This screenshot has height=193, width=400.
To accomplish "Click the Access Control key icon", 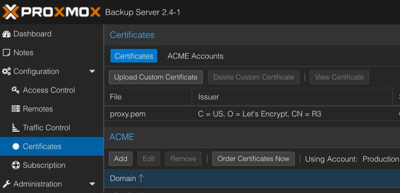I will point(16,90).
